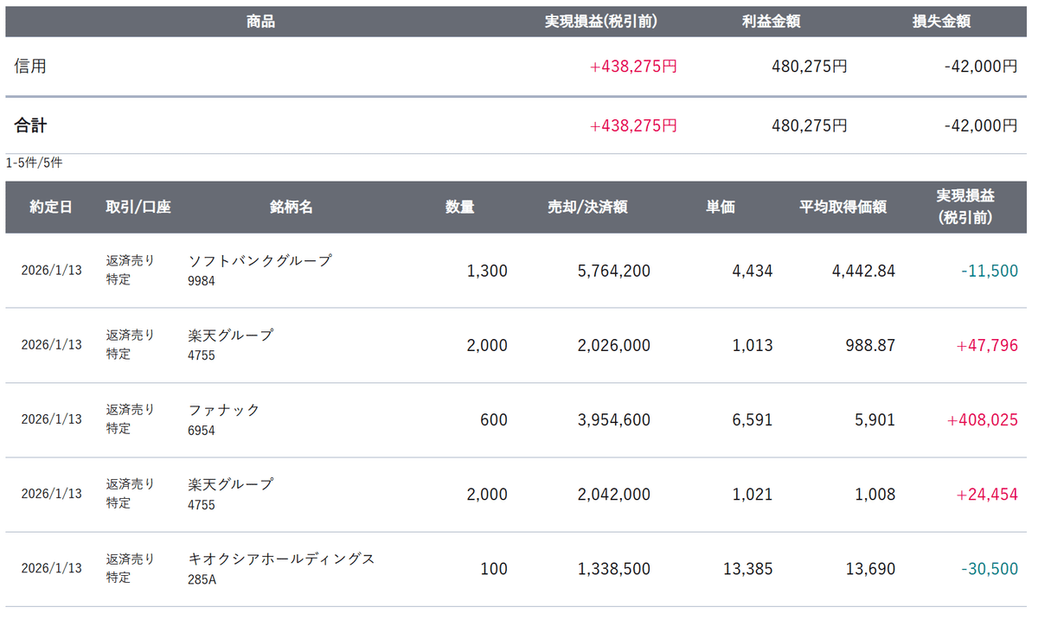Click the 商品 header in summary table
1038x620 pixels.
(x=260, y=22)
